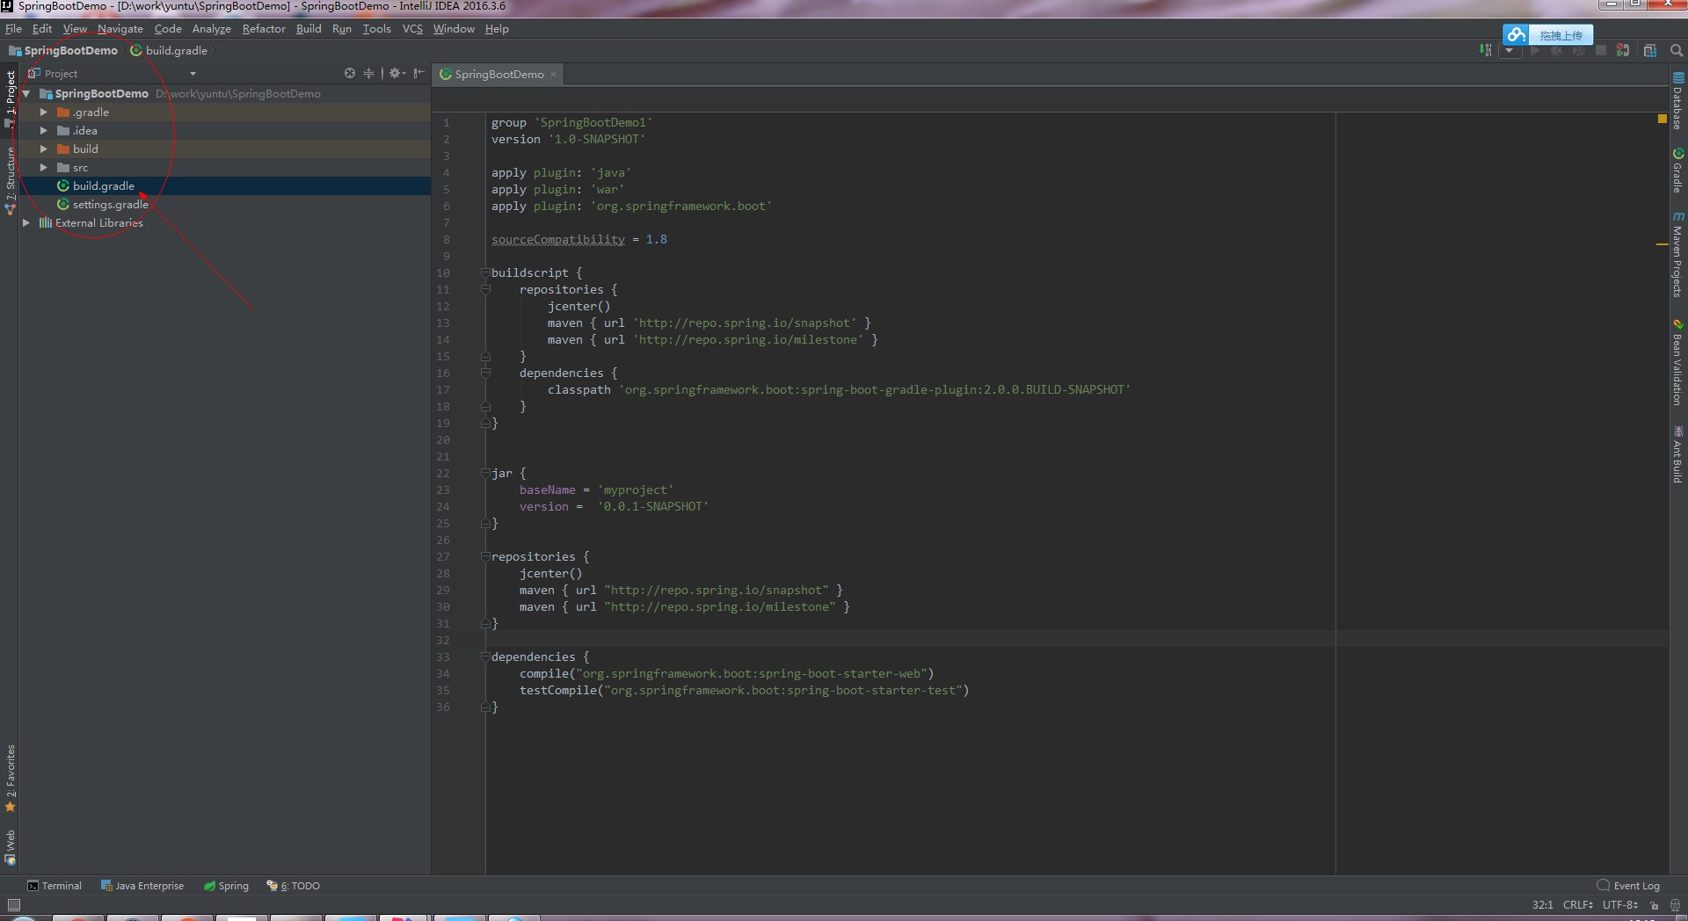Click code line 17 classpath string
Viewport: 1688px width, 921px height.
pos(875,389)
